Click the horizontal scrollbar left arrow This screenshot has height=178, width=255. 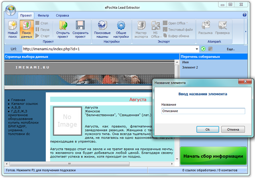click(7, 164)
